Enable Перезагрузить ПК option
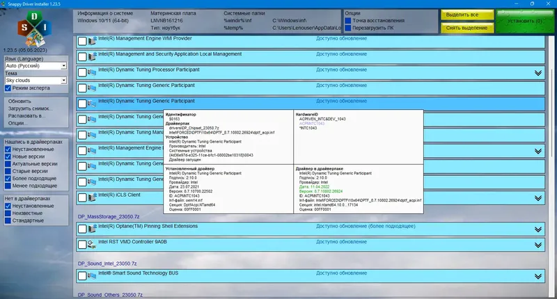This screenshot has height=299, width=557. pyautogui.click(x=347, y=28)
